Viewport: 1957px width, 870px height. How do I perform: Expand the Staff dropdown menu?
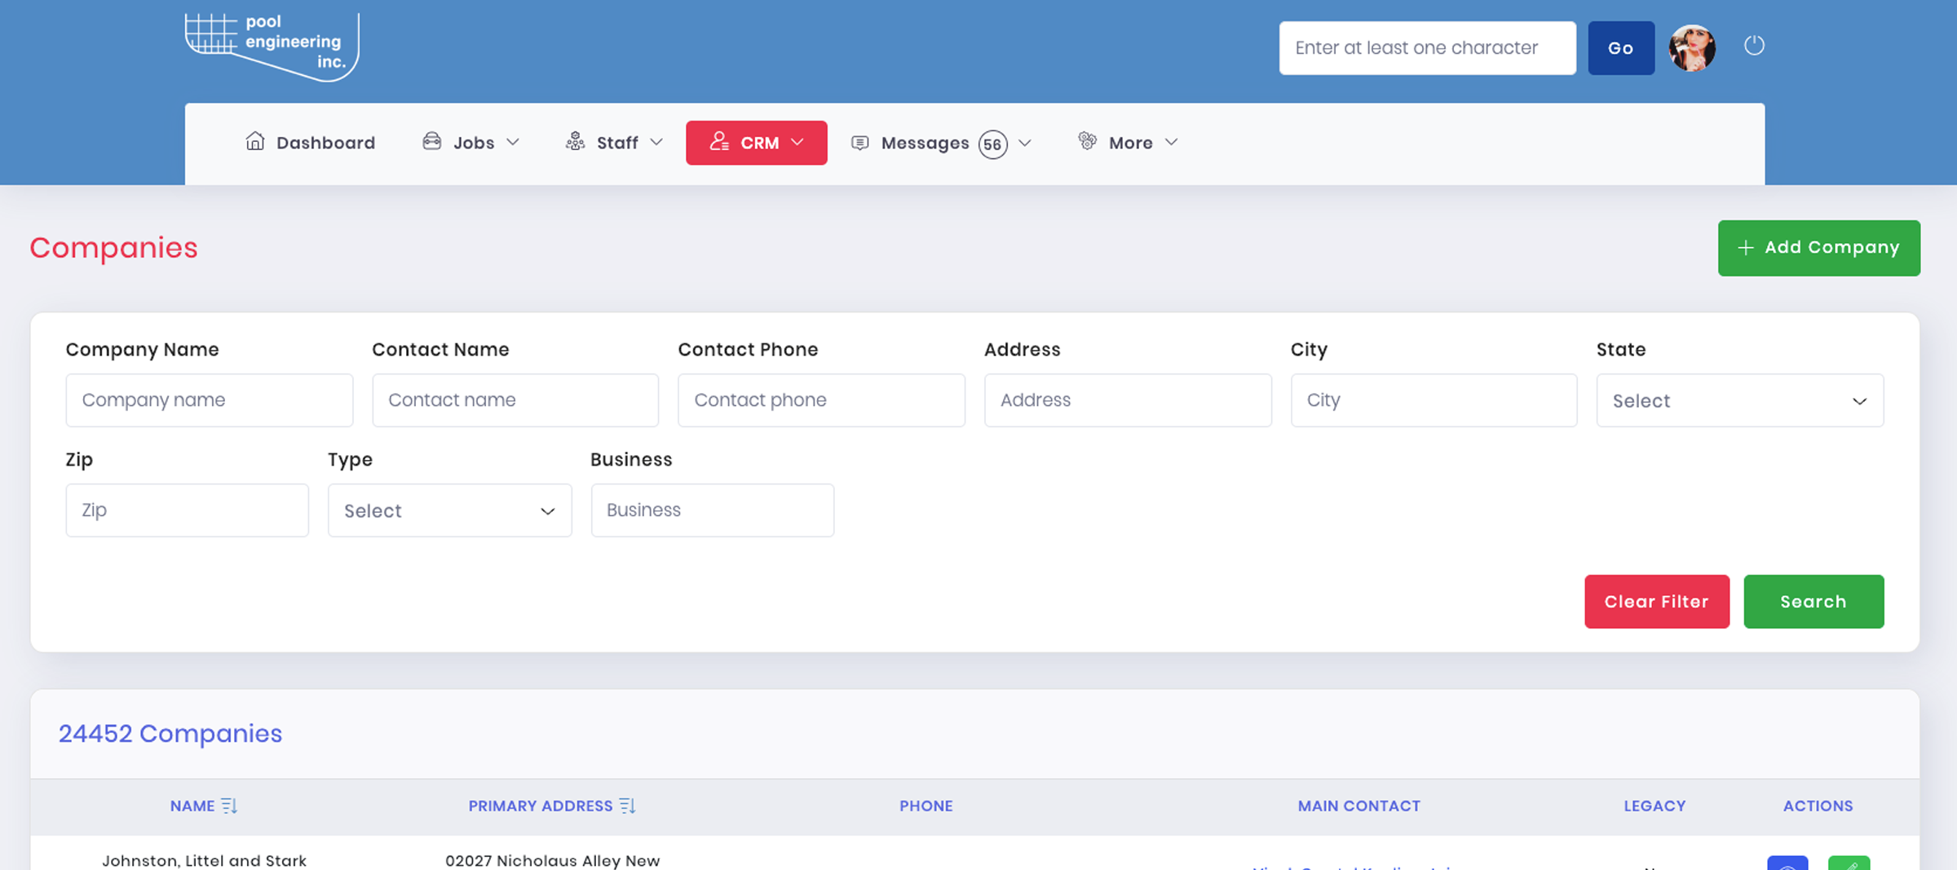(615, 143)
